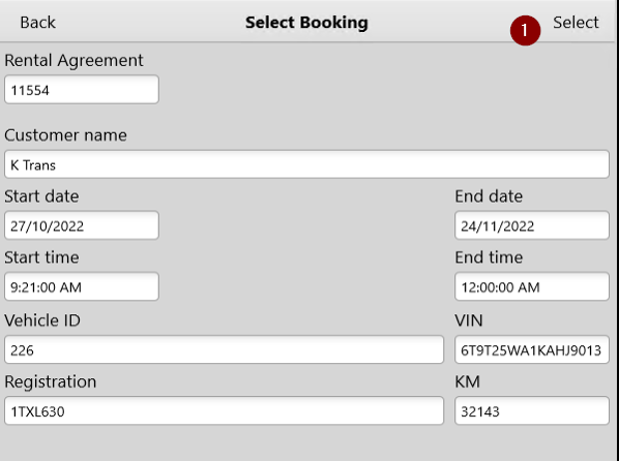
Task: Select the Start time field 9:21:00 AM
Action: pos(81,286)
